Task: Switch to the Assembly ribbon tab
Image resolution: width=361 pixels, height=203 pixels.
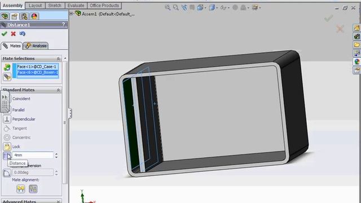Action: (12, 6)
